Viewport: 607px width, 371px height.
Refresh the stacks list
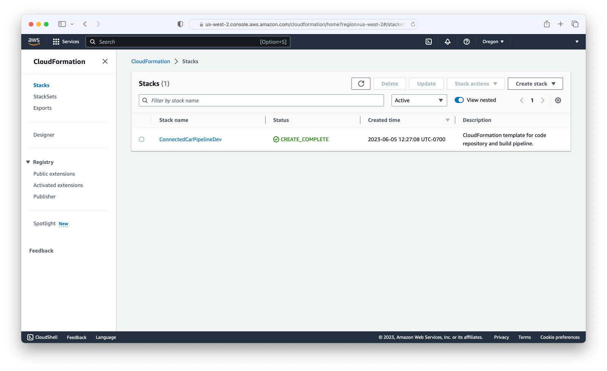[361, 84]
